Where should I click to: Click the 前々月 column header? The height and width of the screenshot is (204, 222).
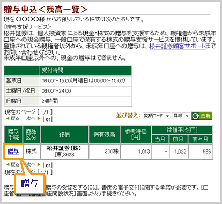[201, 139]
